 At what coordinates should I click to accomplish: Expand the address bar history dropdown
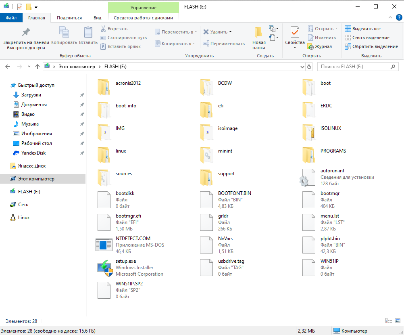pos(303,67)
